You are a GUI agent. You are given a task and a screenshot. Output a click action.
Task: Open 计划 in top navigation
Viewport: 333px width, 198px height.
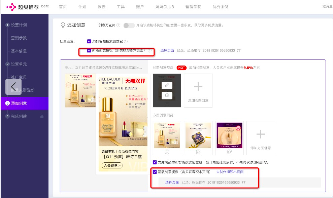point(82,7)
